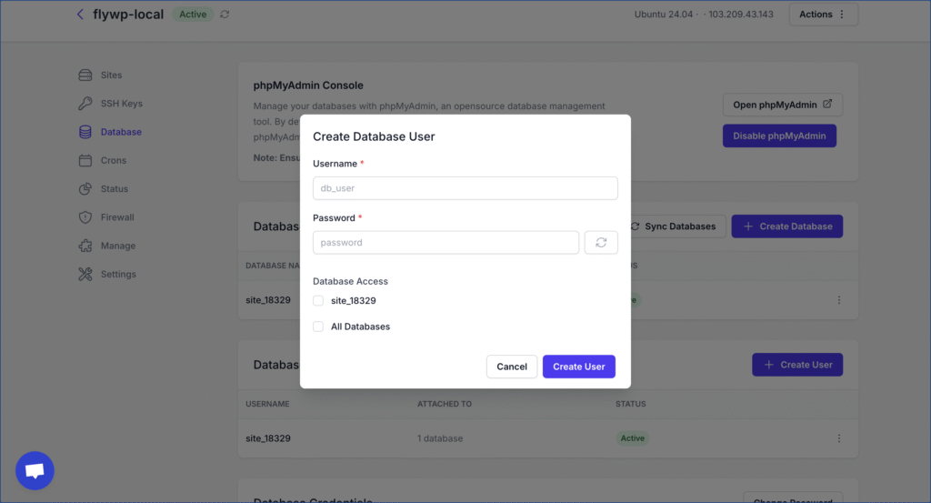Click Sync Databases button
The height and width of the screenshot is (503, 931).
[676, 226]
